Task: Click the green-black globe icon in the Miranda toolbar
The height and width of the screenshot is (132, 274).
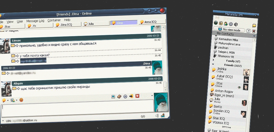Action: tap(216, 23)
